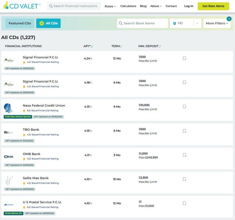Screen dimensions: 235x220
Task: Bookmark the Nasa Federal Credit Union CD
Action: [184, 107]
